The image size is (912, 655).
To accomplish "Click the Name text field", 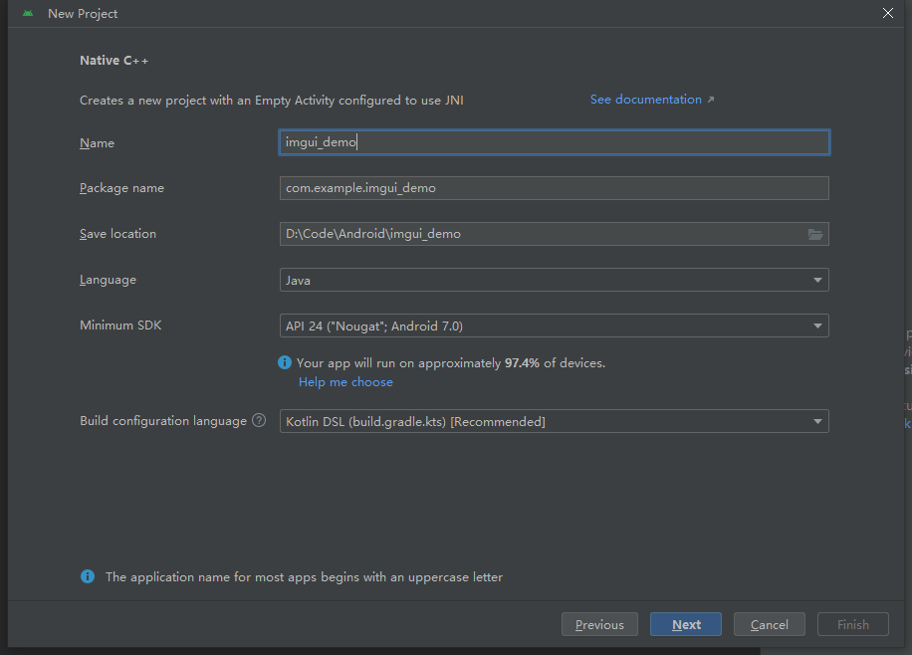I will (554, 142).
